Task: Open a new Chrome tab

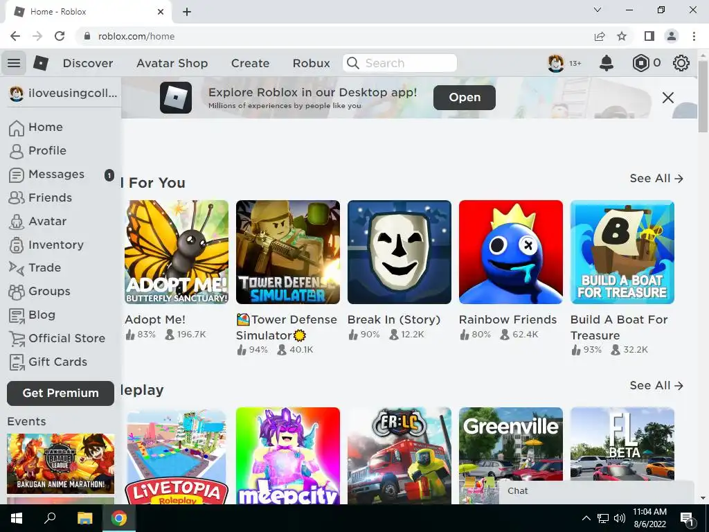Action: 187,12
